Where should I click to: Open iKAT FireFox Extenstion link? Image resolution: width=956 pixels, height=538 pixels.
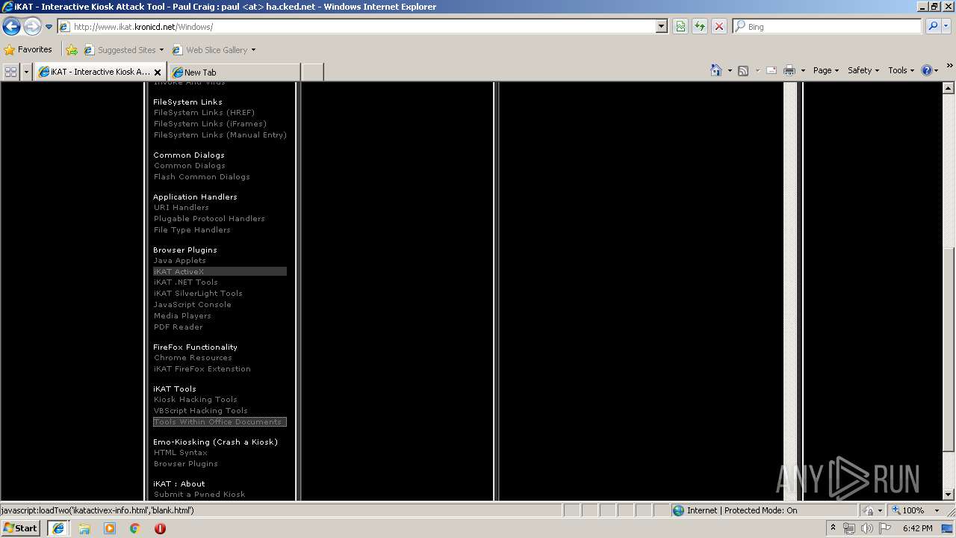pos(202,369)
